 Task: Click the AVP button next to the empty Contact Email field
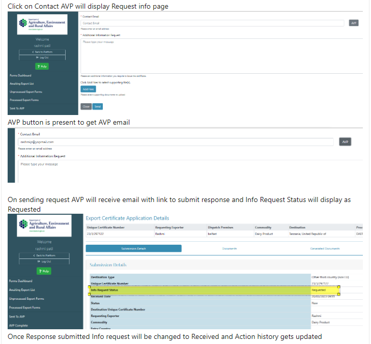click(354, 23)
